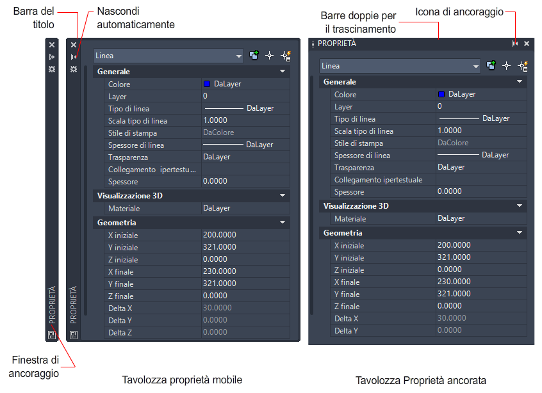The height and width of the screenshot is (393, 542).
Task: Click Collegamento ipertestuale field in docked palette
Action: [x=481, y=180]
